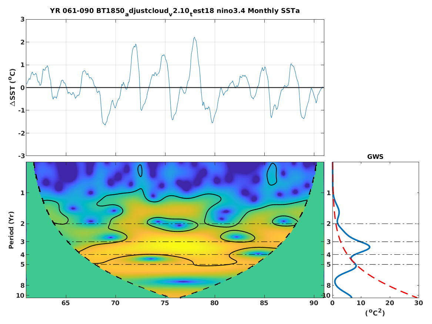Click the GWS x-axis tick label 30

419,303
